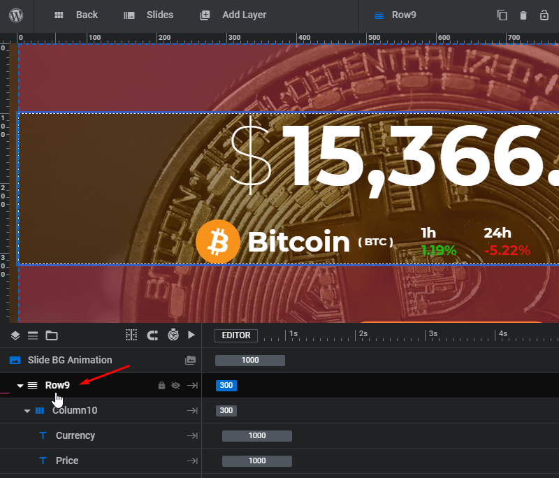Toggle visibility of Row9 layer
This screenshot has height=478, width=559.
click(176, 386)
